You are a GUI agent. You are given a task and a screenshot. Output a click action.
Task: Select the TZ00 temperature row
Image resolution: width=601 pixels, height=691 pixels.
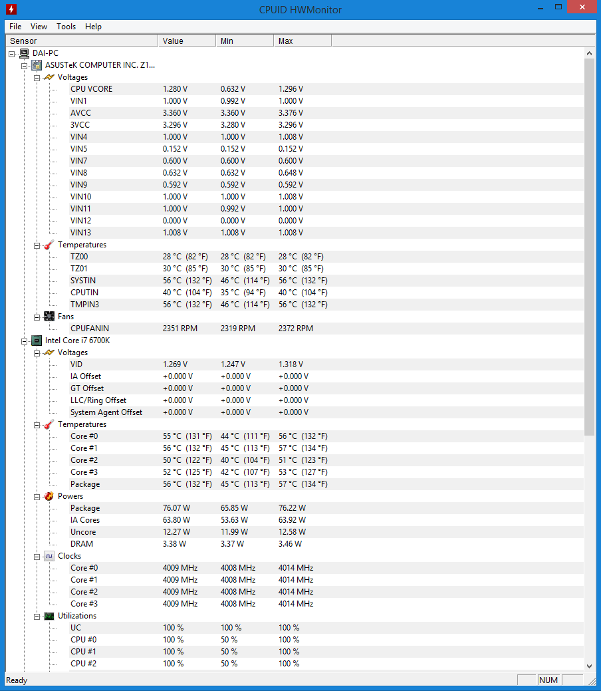pyautogui.click(x=326, y=257)
